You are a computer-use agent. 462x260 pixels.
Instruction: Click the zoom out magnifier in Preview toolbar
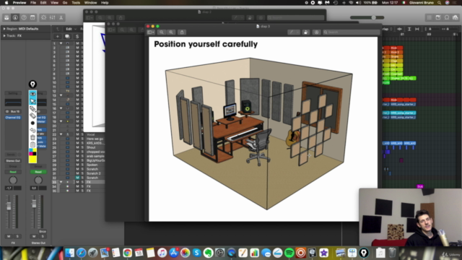[161, 32]
